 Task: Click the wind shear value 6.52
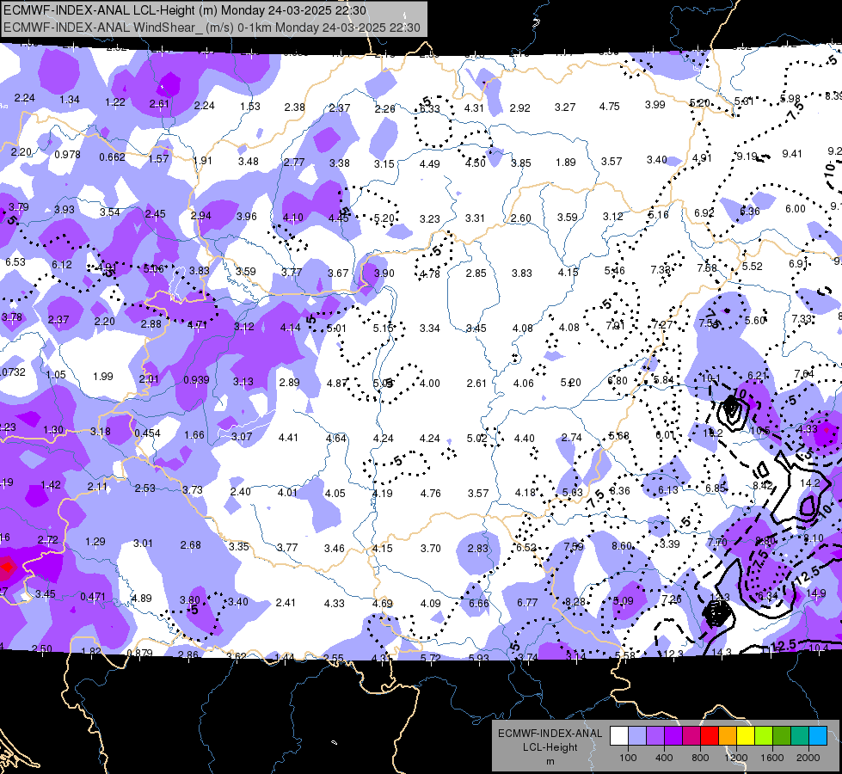tap(525, 547)
